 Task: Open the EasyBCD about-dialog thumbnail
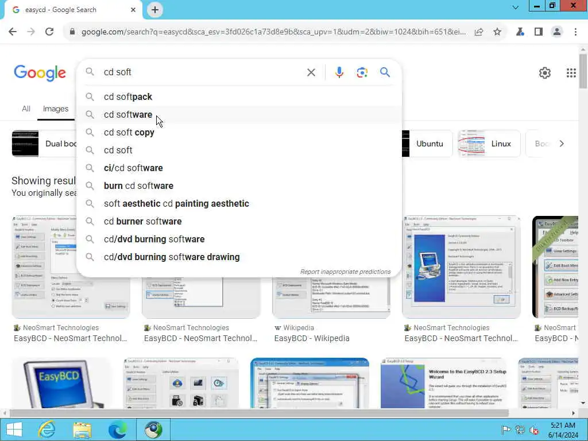(x=461, y=267)
